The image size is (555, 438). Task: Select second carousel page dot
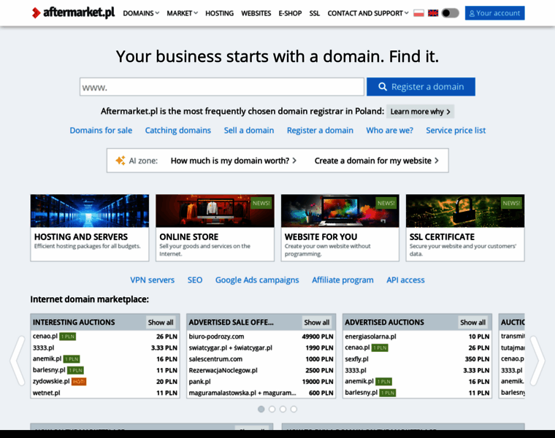tap(272, 409)
